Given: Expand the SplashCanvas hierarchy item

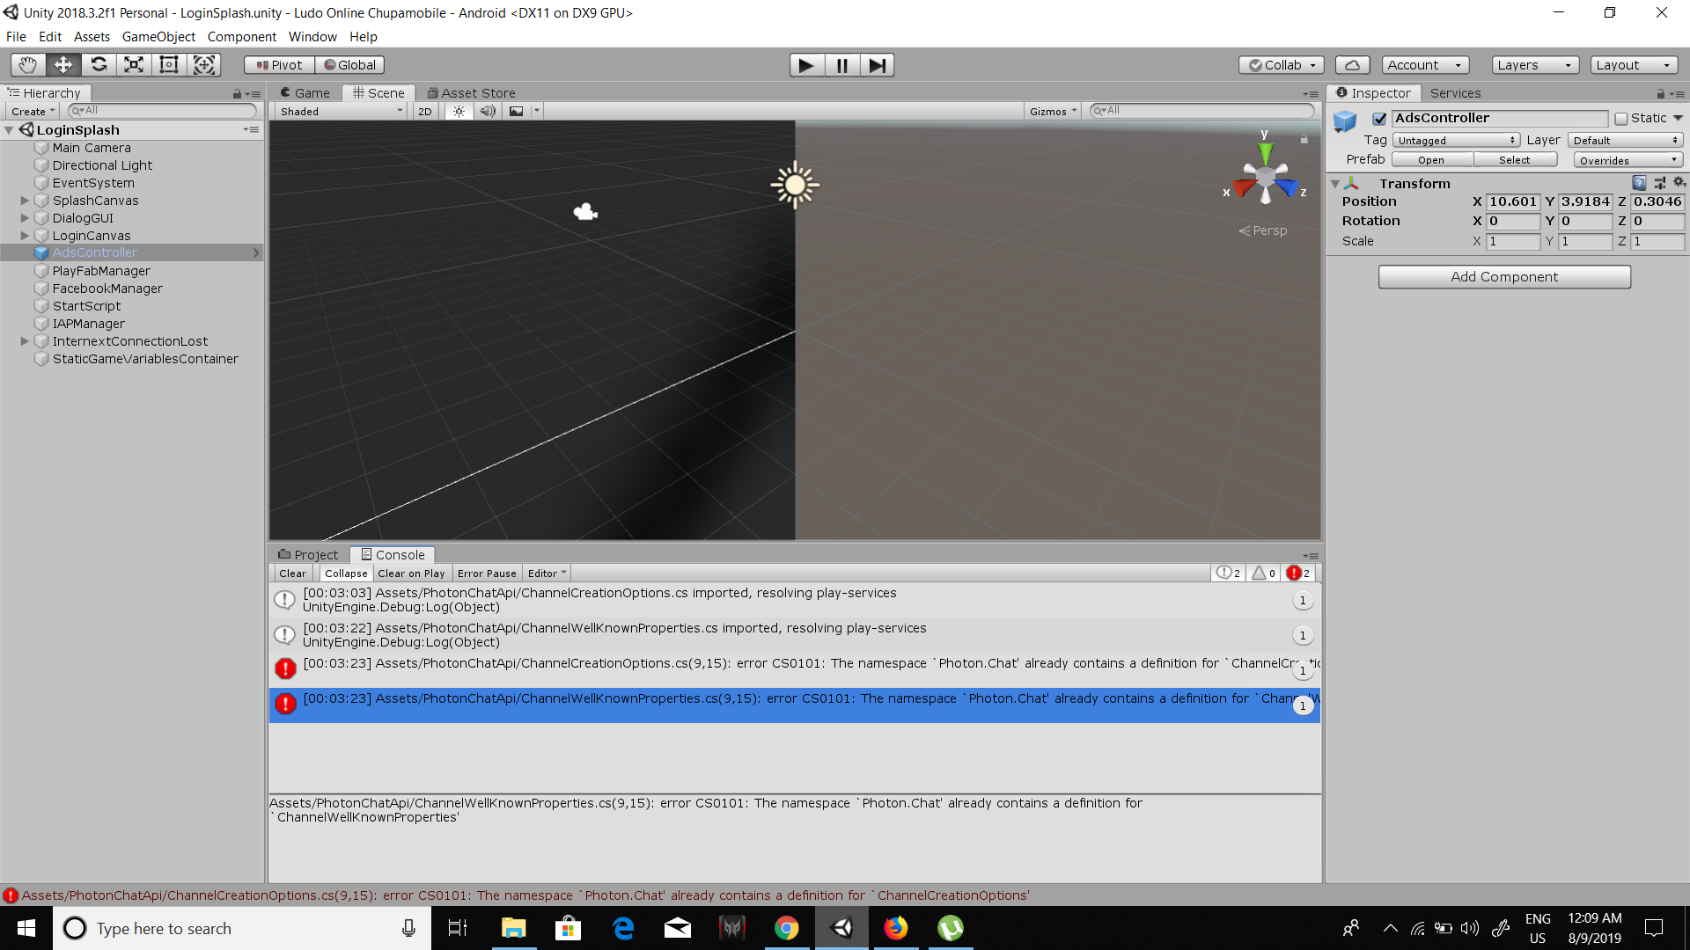Looking at the screenshot, I should (x=25, y=201).
